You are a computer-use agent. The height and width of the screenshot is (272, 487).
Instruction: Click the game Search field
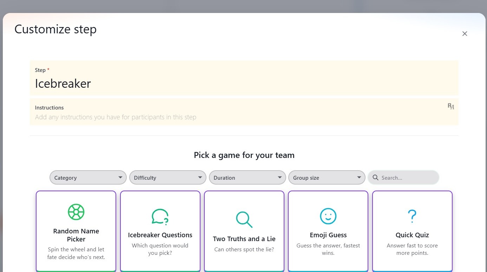pyautogui.click(x=403, y=178)
